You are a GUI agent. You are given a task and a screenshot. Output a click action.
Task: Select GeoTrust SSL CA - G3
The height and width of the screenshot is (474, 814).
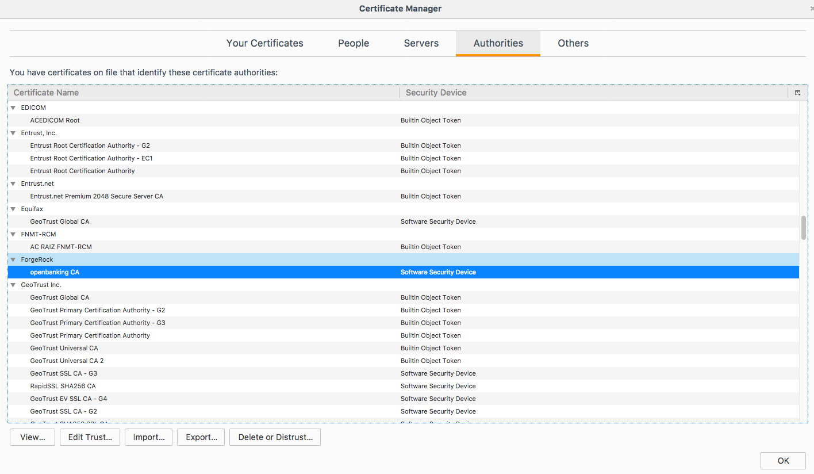tap(404, 373)
